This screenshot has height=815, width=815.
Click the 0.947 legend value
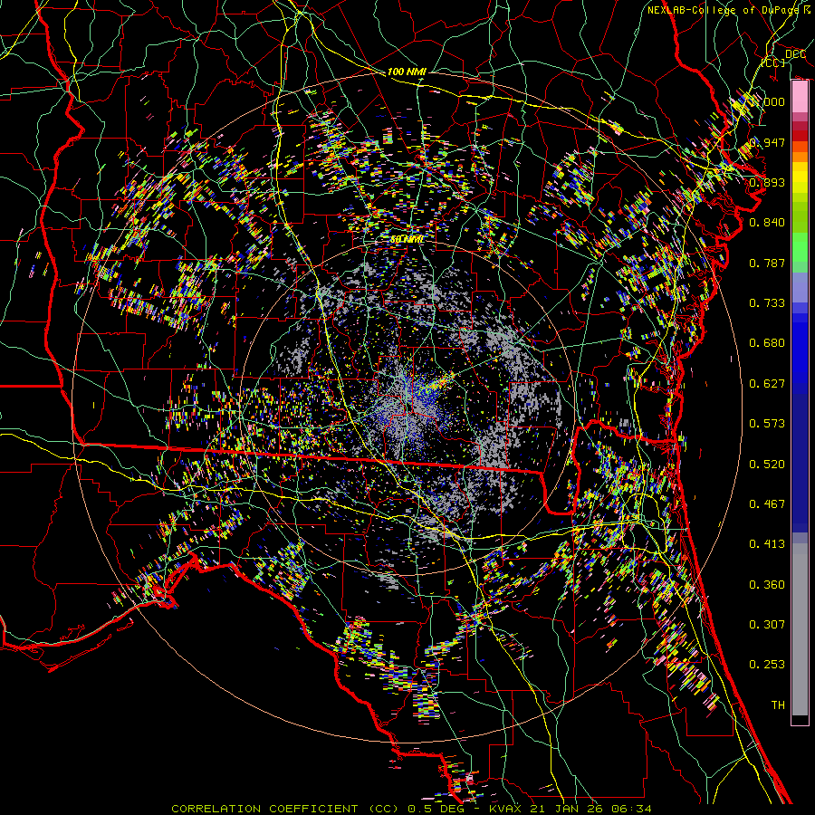[767, 142]
